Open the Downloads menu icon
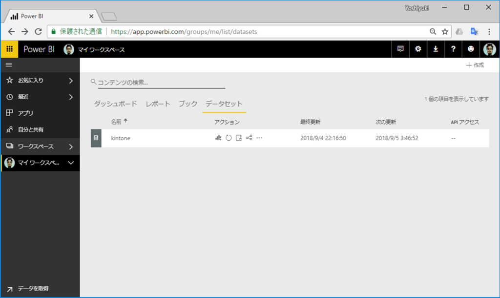Screen dimensions: 500x298 436,49
